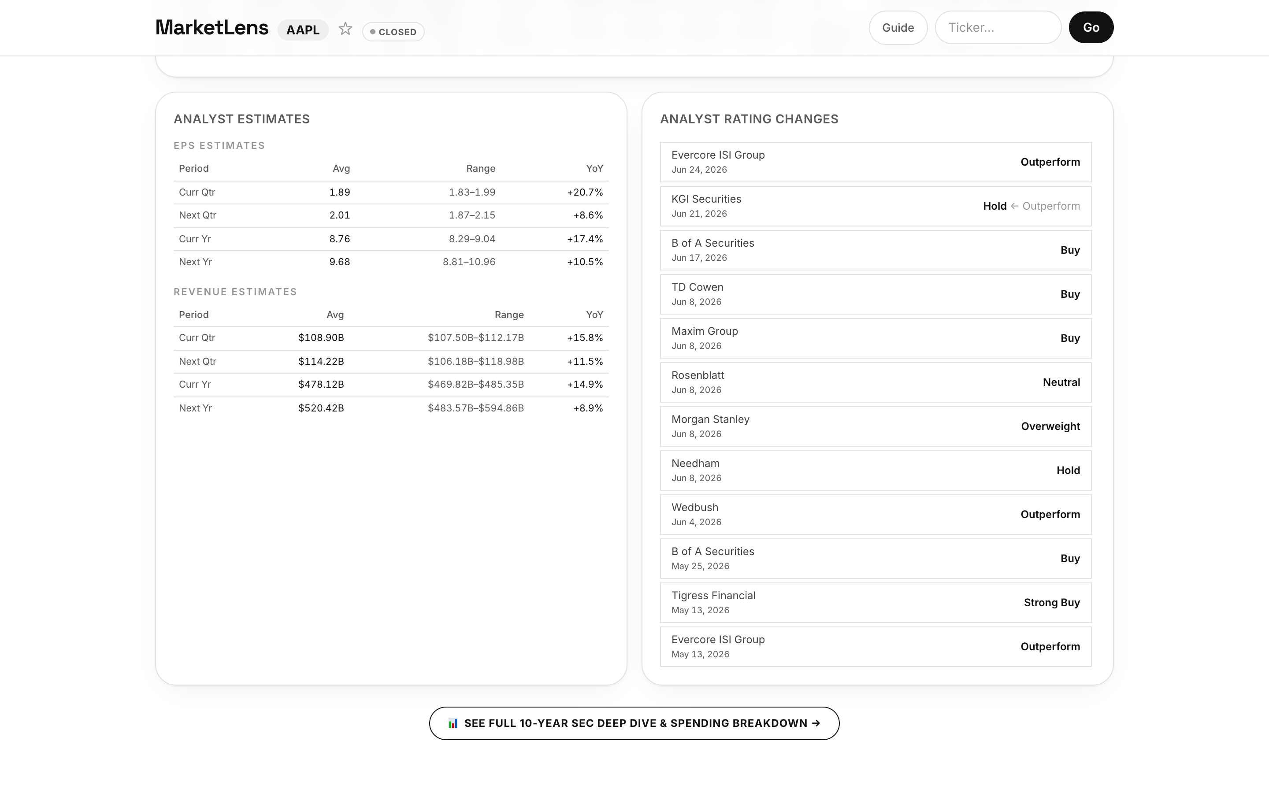Click the revenue range $483.57B–$594.86B
This screenshot has width=1269, height=793.
click(x=475, y=408)
